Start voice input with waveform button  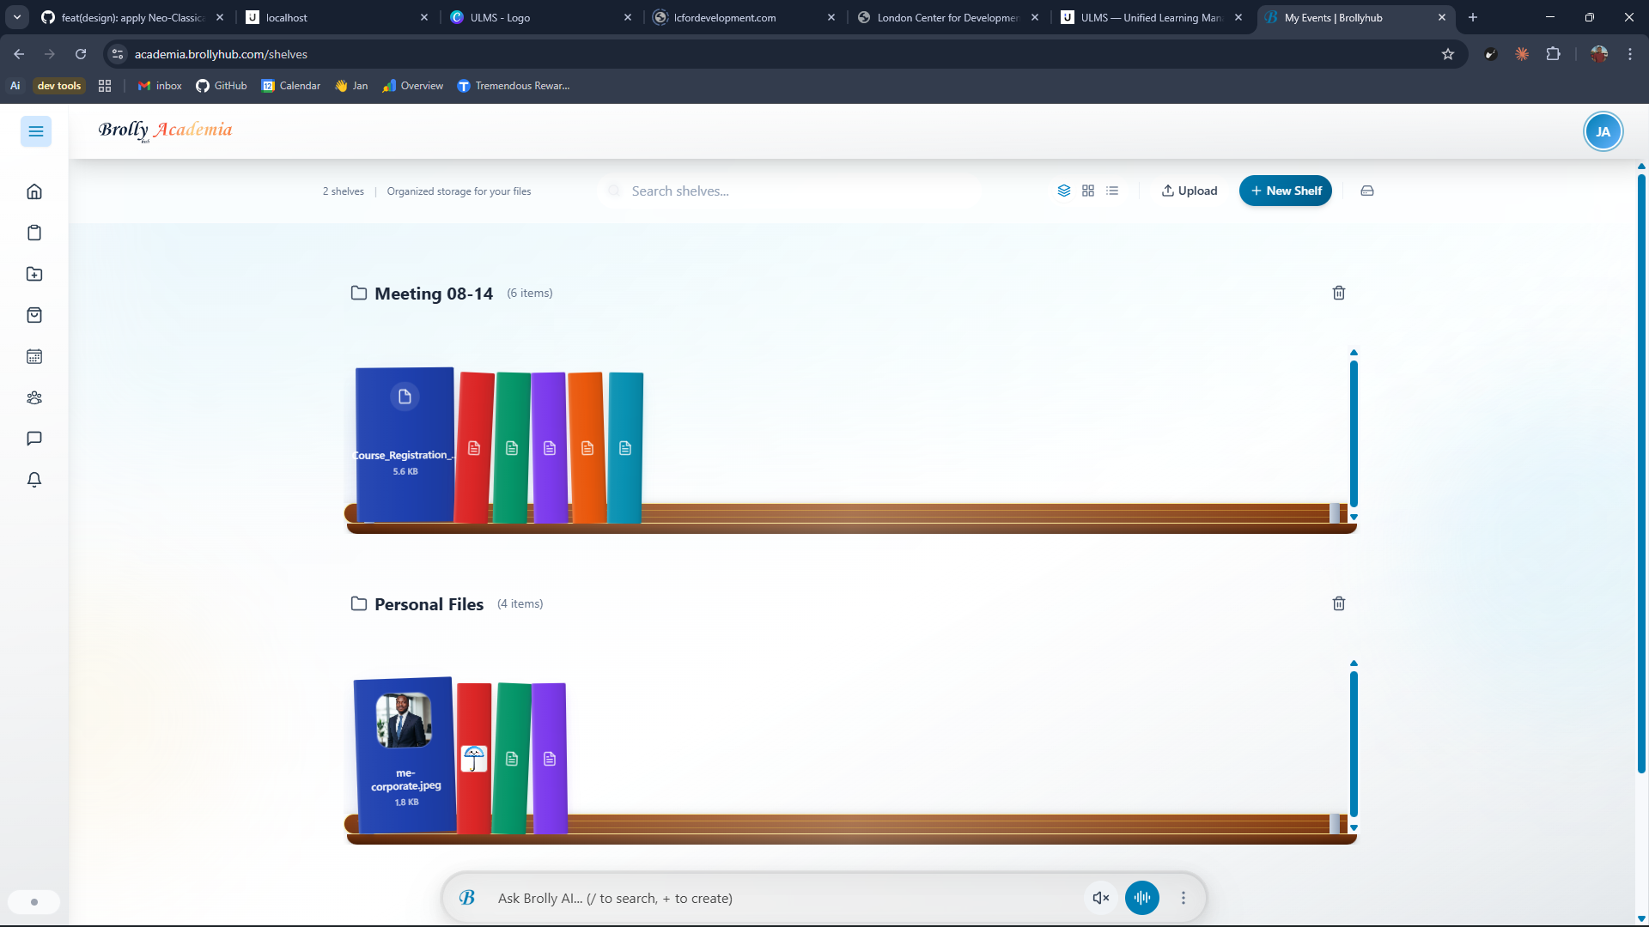[1142, 898]
